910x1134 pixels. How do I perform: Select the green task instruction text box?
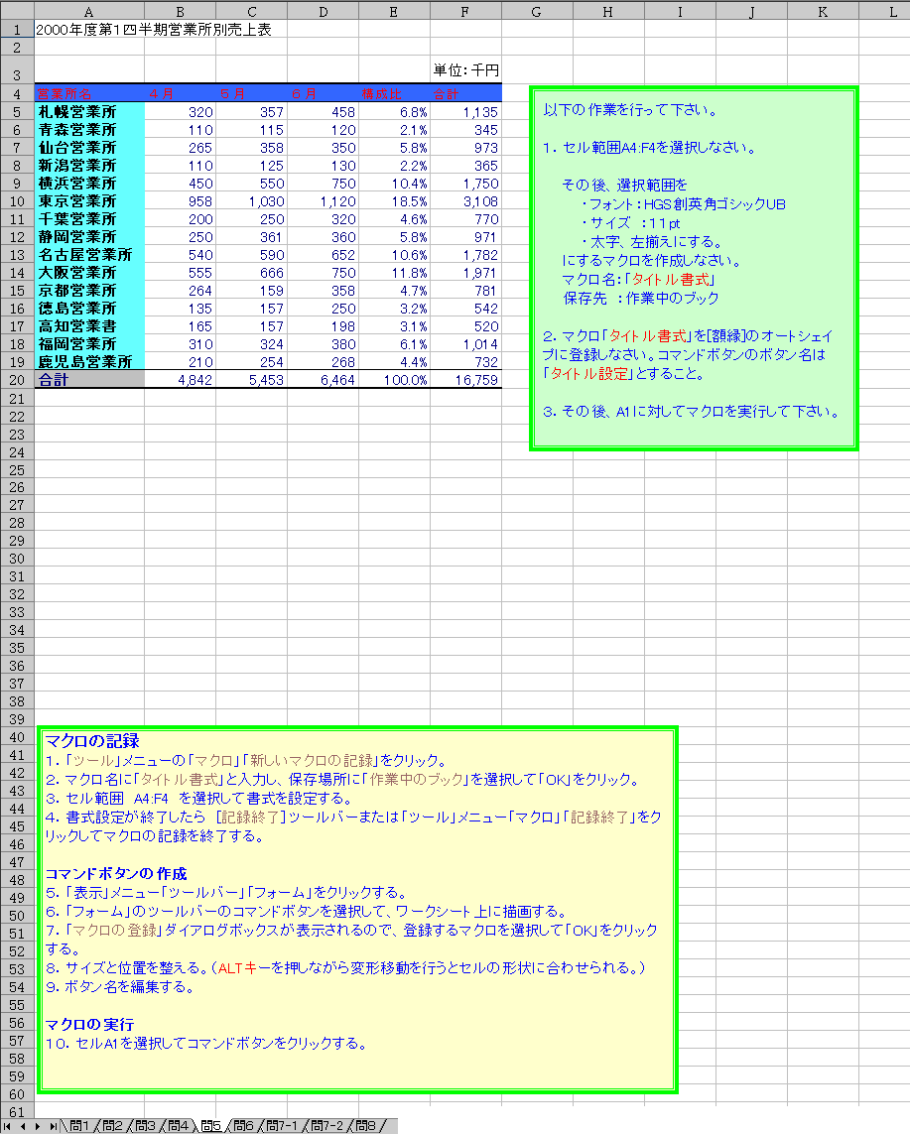[x=694, y=268]
